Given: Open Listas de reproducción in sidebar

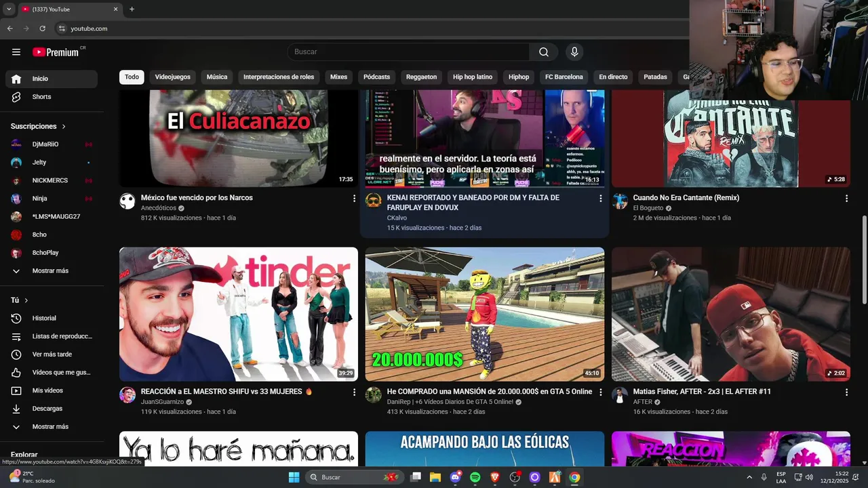Looking at the screenshot, I should click(x=52, y=336).
